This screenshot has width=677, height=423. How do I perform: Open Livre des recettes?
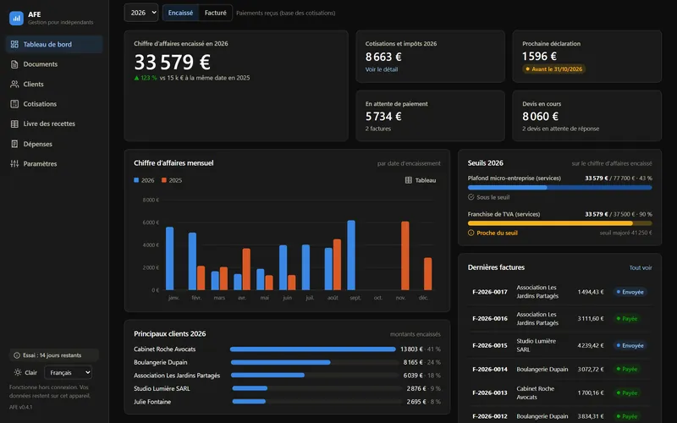(x=54, y=124)
